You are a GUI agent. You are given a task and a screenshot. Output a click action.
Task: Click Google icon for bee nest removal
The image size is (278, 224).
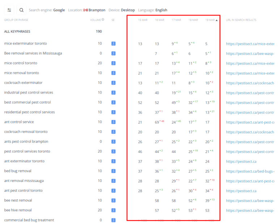[x=113, y=201]
